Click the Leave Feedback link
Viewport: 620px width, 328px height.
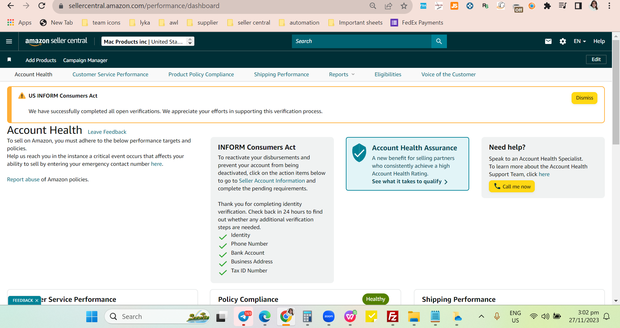click(x=107, y=132)
